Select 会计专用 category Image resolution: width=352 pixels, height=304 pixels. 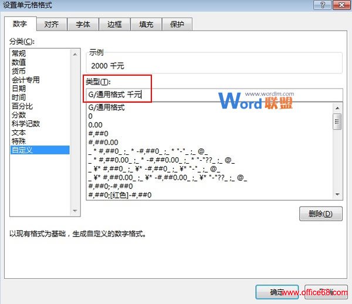pyautogui.click(x=40, y=80)
